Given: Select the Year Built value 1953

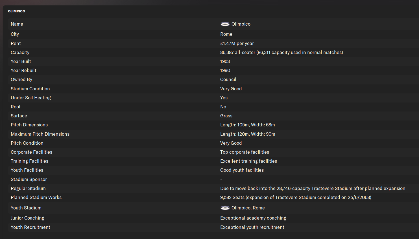Looking at the screenshot, I should coord(225,61).
